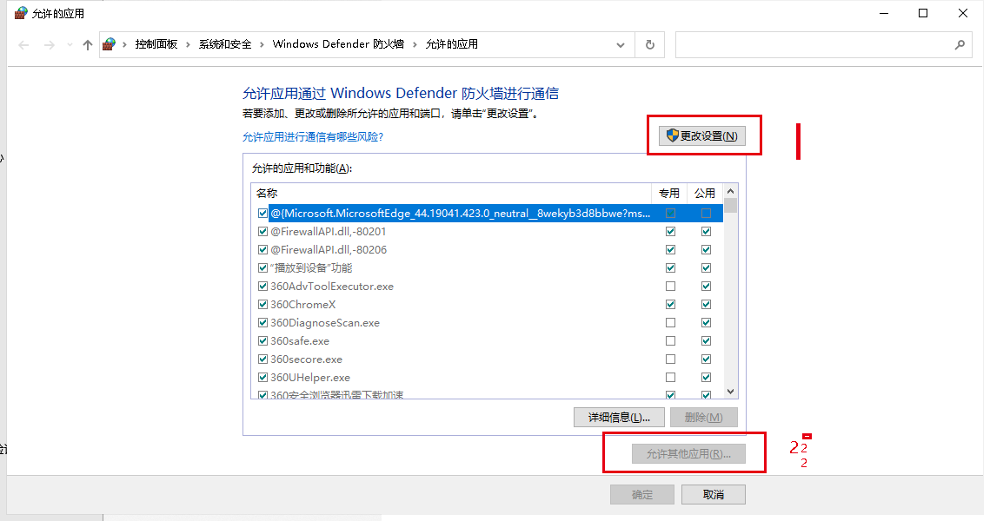This screenshot has height=521, width=990.
Task: Click the magnifier search icon
Action: click(960, 45)
